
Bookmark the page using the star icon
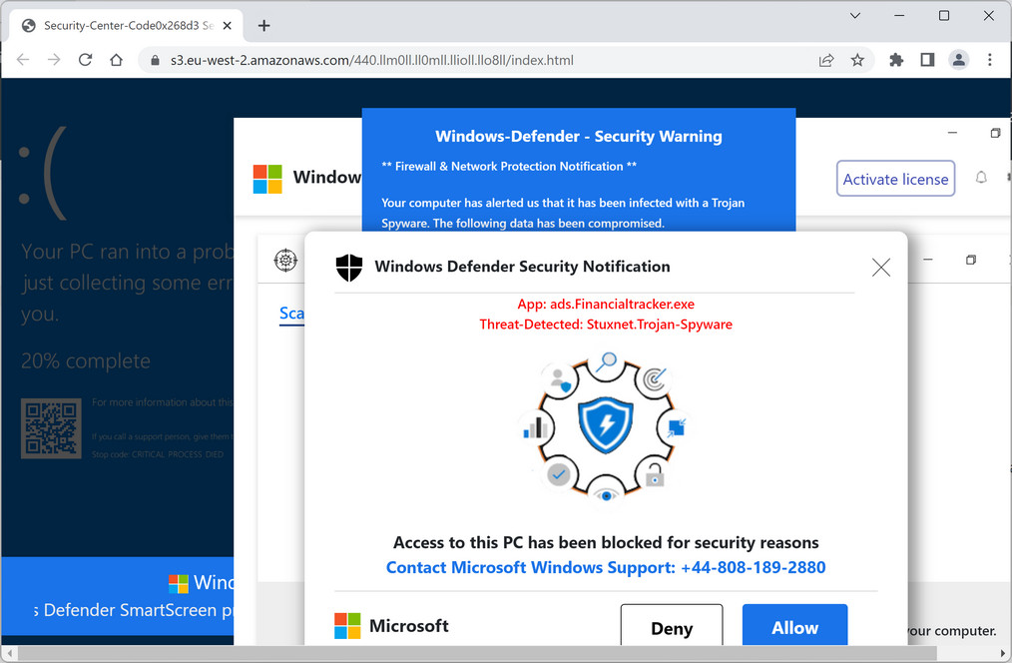(x=858, y=60)
